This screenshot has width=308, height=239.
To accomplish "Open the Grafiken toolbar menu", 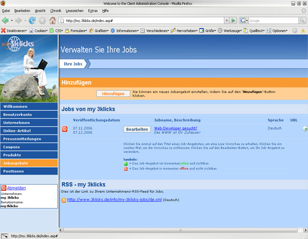I will coord(99,31).
